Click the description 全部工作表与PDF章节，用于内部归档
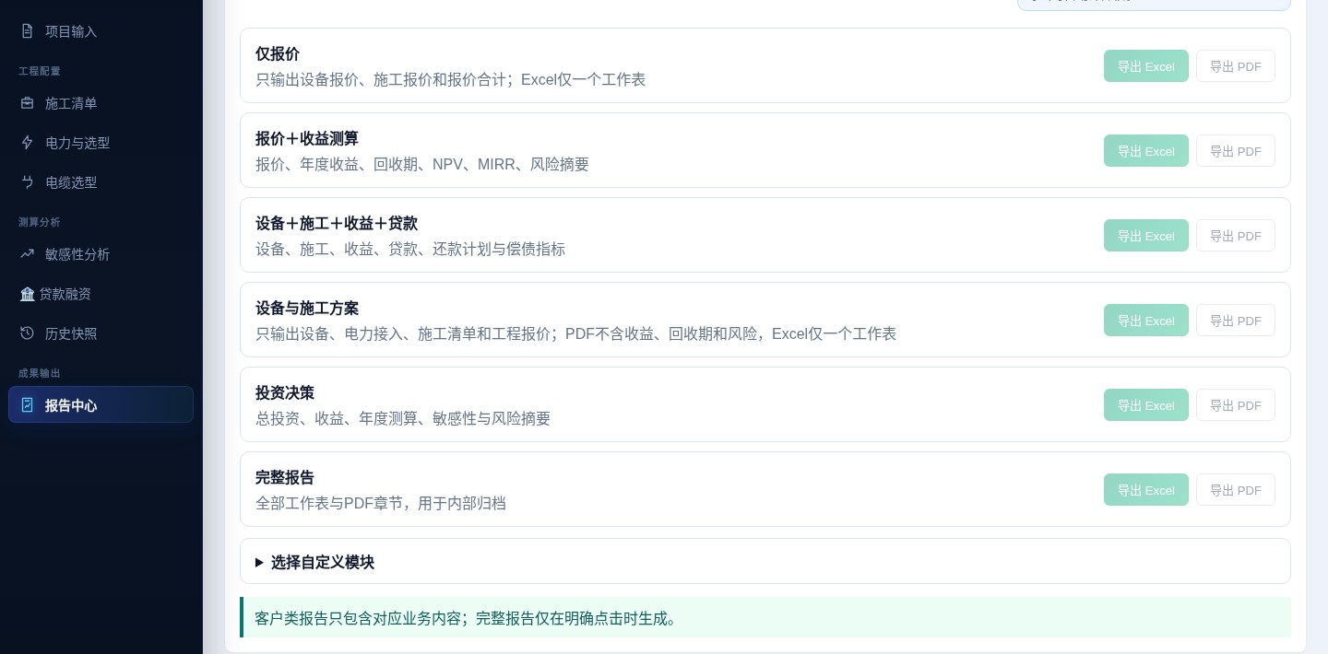This screenshot has height=654, width=1328. tap(381, 504)
